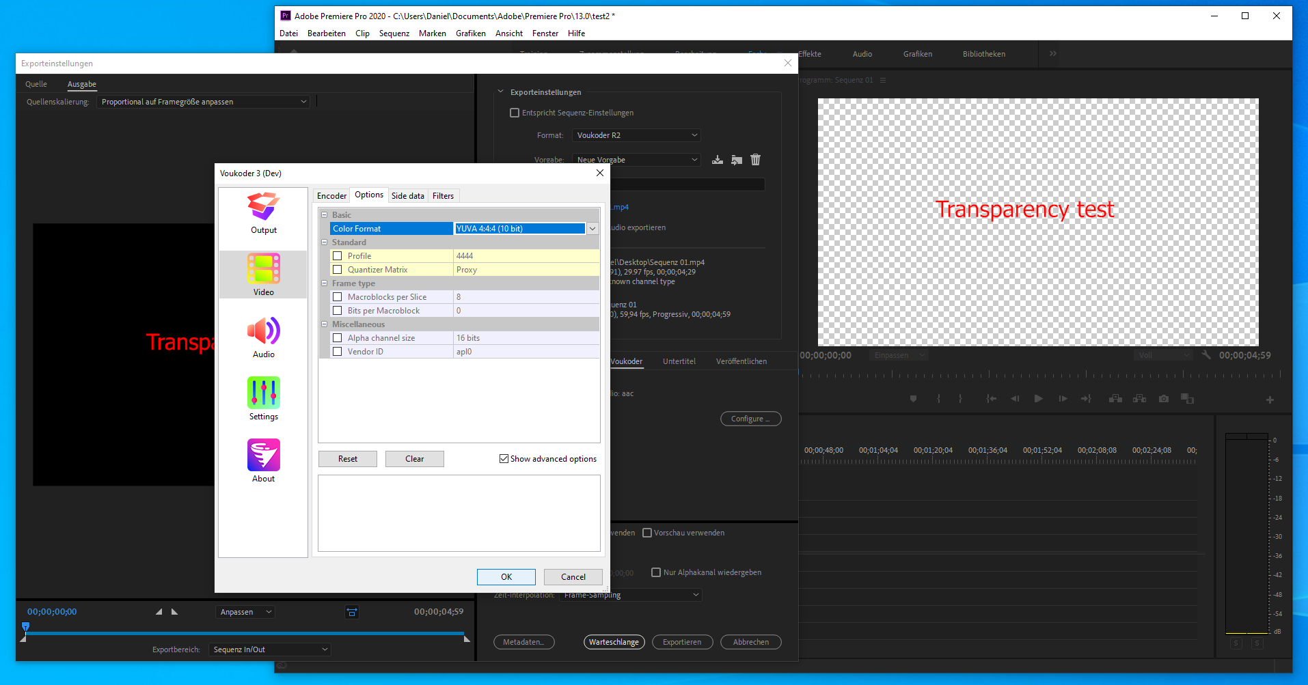
Task: Click the About icon in Voukoder
Action: click(x=263, y=461)
